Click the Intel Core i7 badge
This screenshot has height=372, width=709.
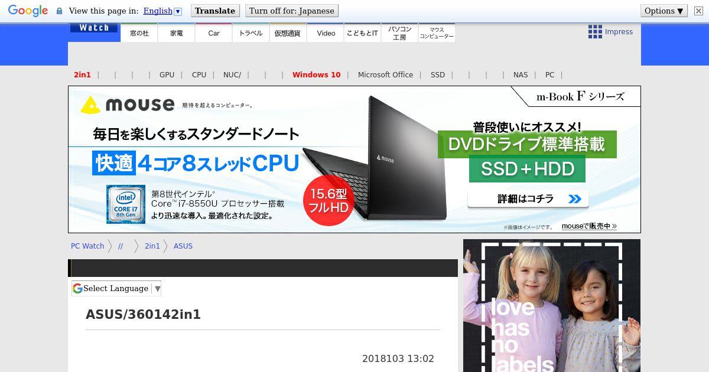[126, 204]
